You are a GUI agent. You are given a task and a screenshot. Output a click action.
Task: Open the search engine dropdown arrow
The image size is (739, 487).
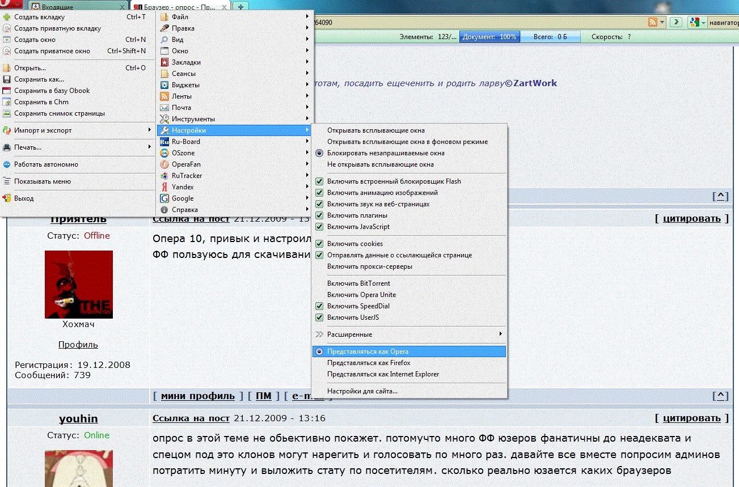(x=703, y=23)
